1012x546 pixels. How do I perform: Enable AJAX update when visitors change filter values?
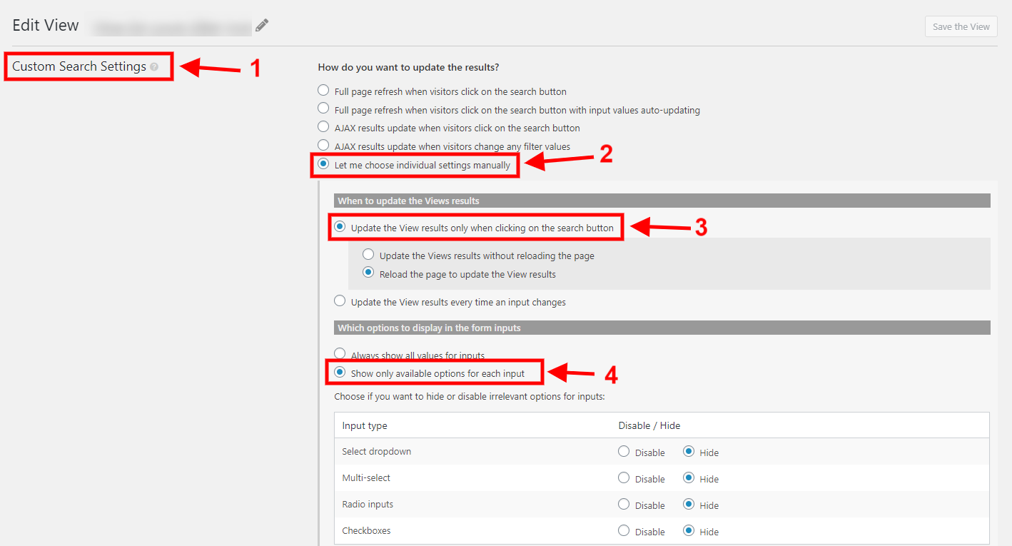click(323, 144)
